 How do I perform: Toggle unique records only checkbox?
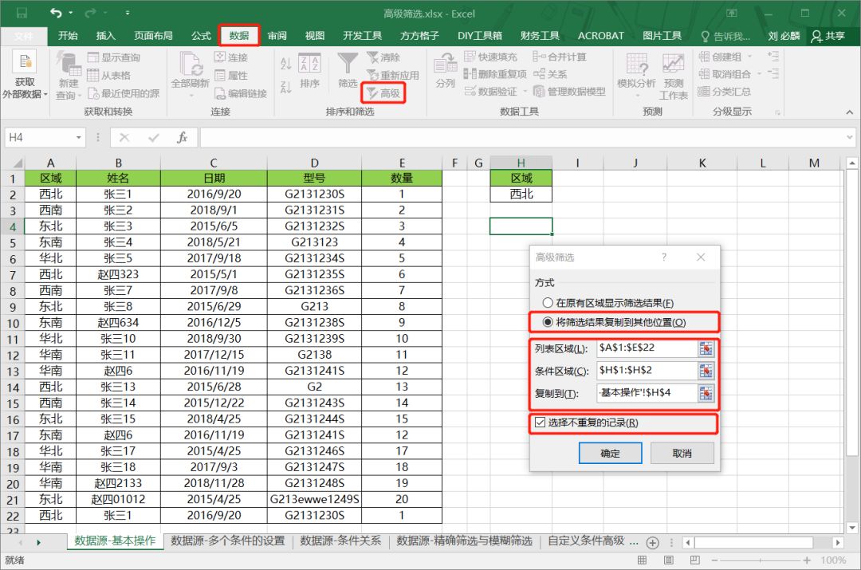point(540,423)
